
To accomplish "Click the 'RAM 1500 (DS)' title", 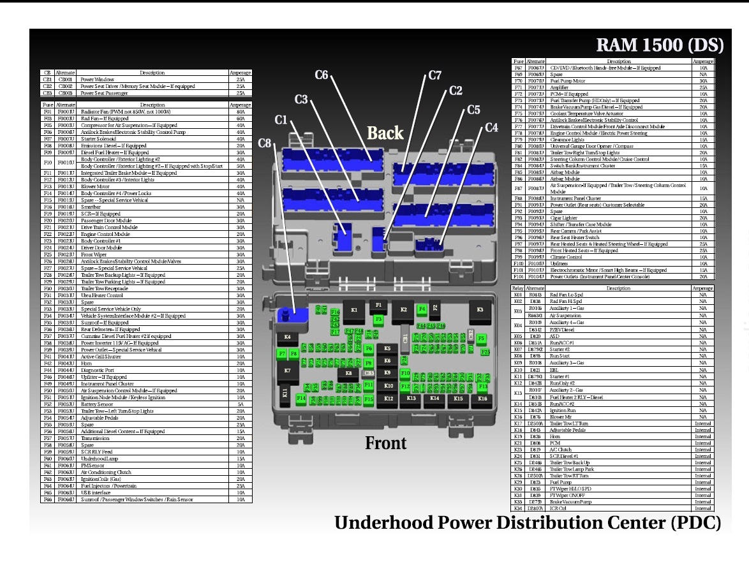I will [660, 45].
